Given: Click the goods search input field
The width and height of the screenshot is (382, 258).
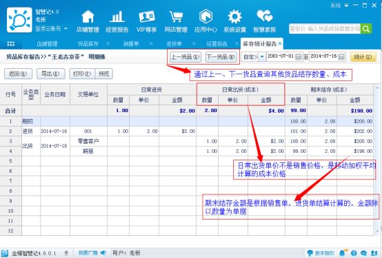Looking at the screenshot, I should (x=325, y=29).
